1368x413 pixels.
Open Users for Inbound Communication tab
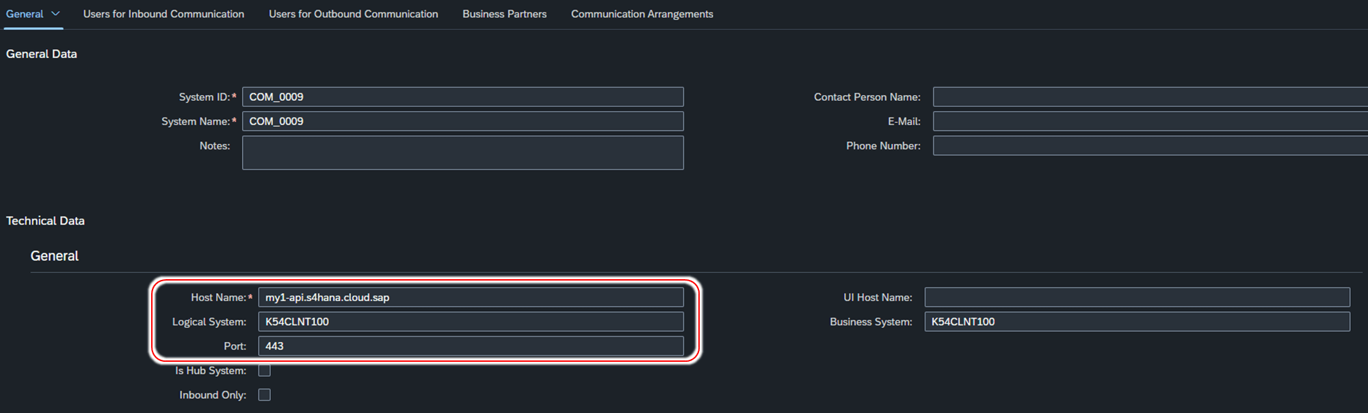point(163,14)
